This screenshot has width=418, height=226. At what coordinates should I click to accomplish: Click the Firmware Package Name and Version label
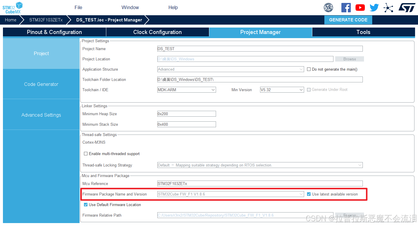coord(114,194)
